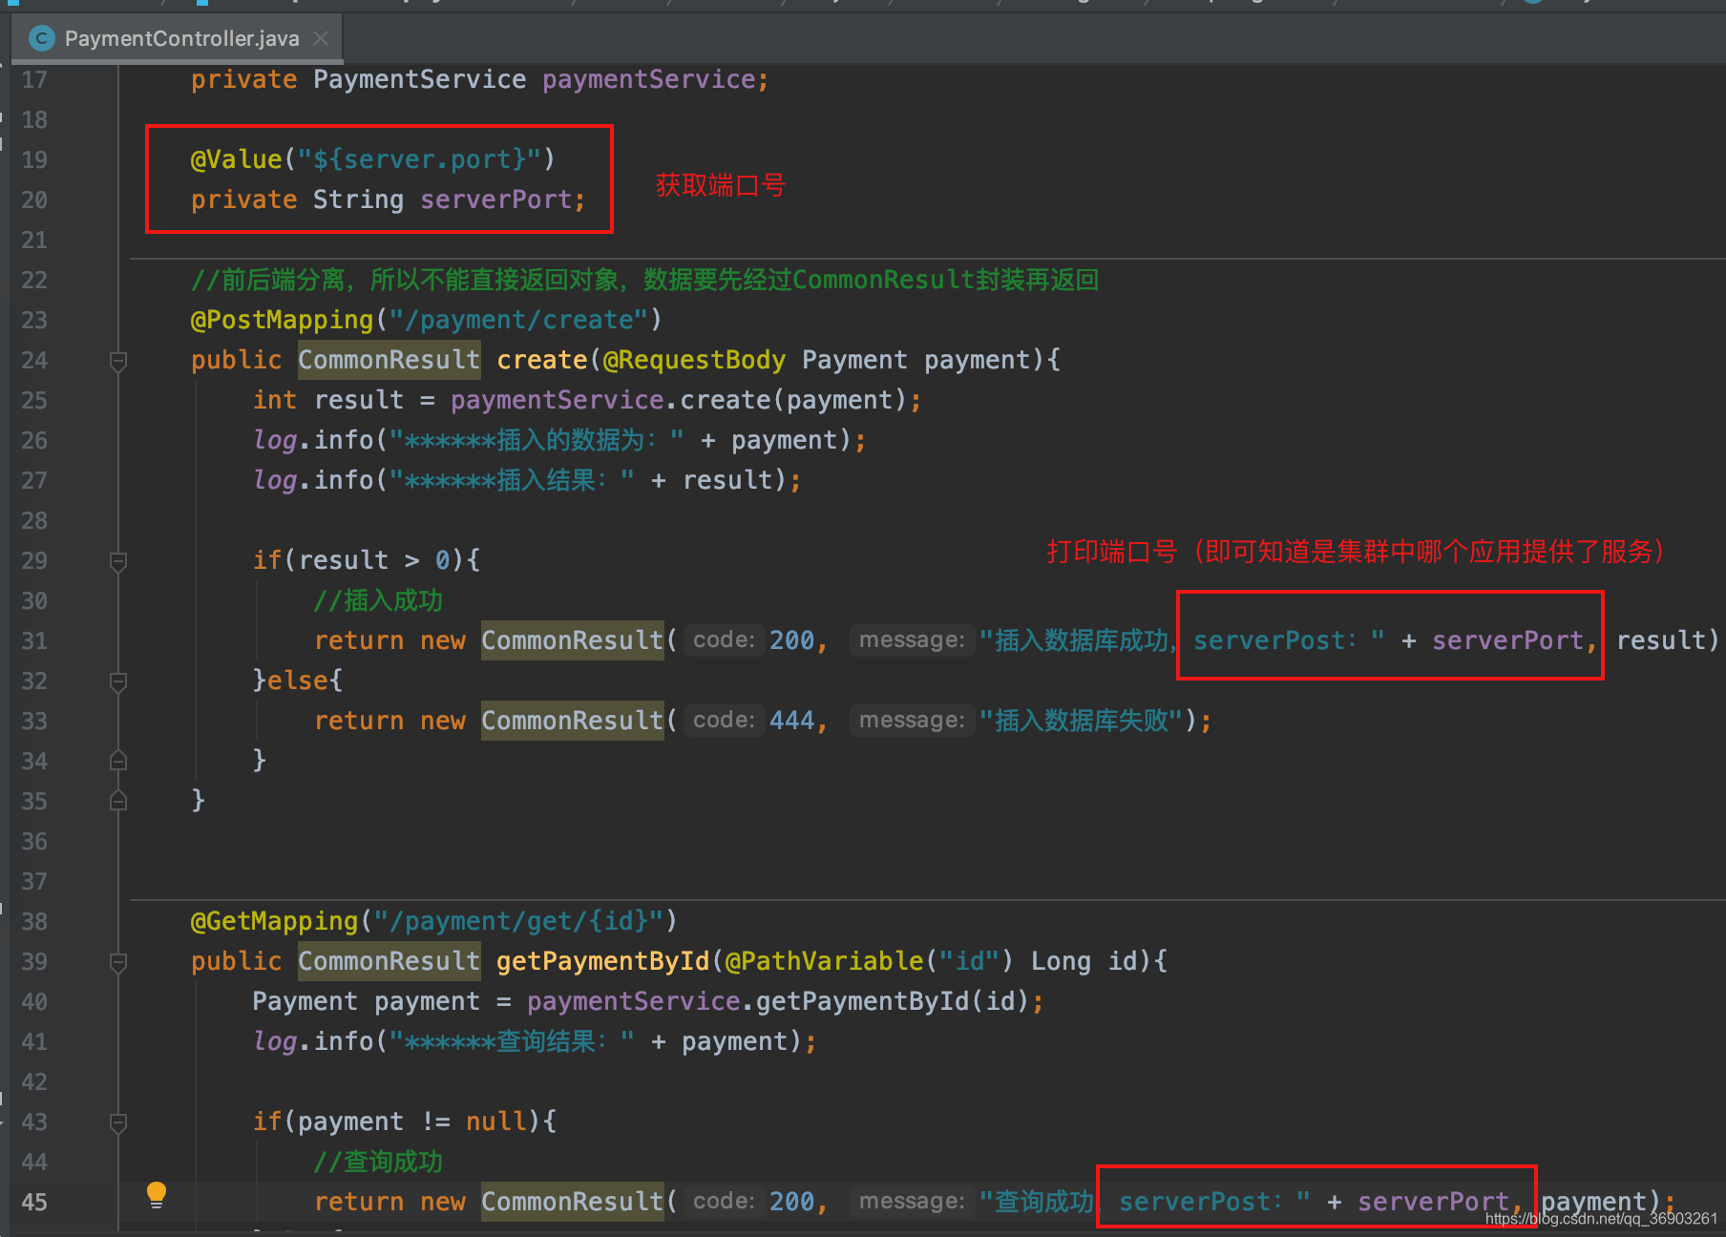The image size is (1726, 1237).
Task: Click the @RequestBody annotation
Action: 694,360
